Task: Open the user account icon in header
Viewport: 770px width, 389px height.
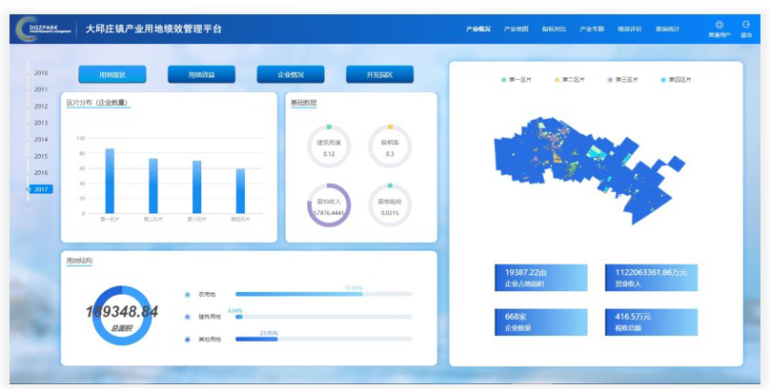Action: point(719,25)
